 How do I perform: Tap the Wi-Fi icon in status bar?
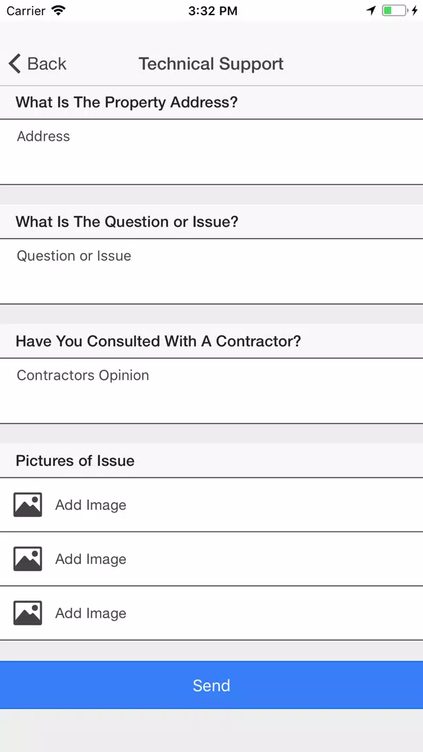pyautogui.click(x=58, y=11)
